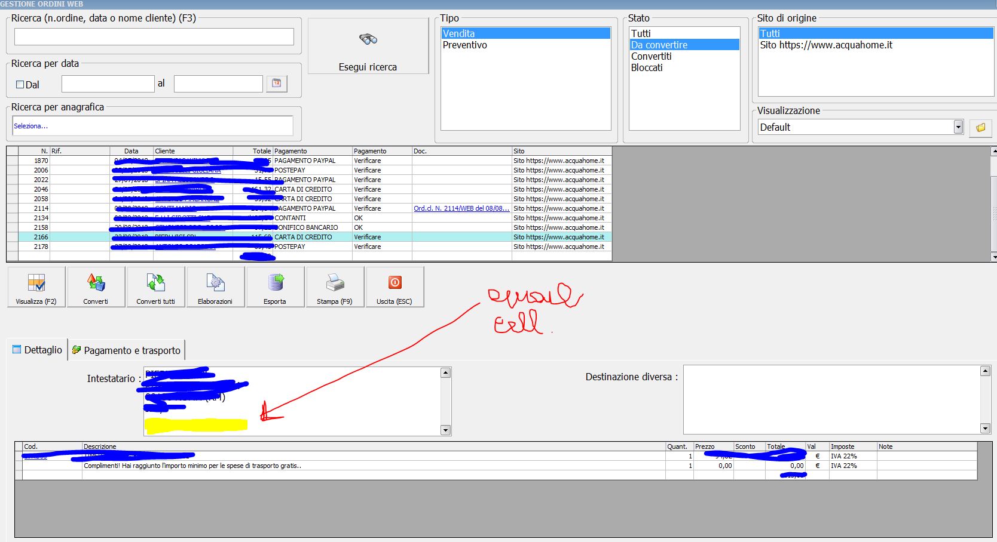Open the Elaborazioni icon button
This screenshot has width=997, height=542.
point(215,287)
